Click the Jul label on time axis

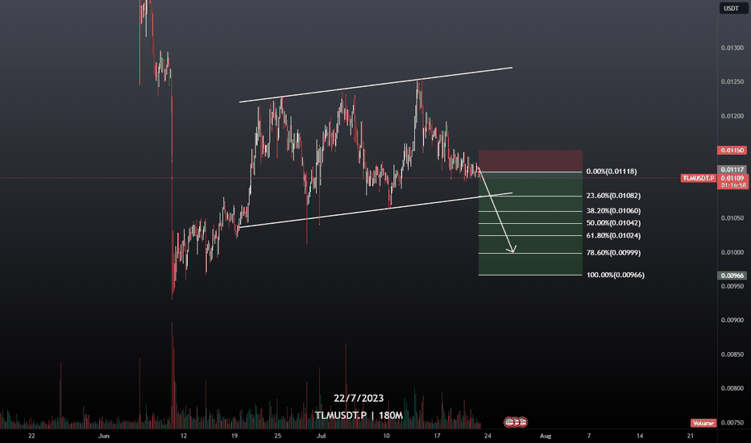321,436
